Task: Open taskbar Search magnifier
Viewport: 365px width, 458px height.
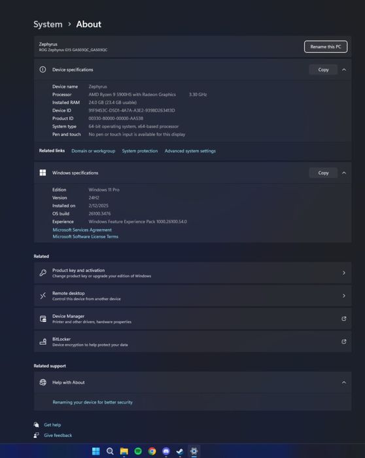Action: pos(110,451)
